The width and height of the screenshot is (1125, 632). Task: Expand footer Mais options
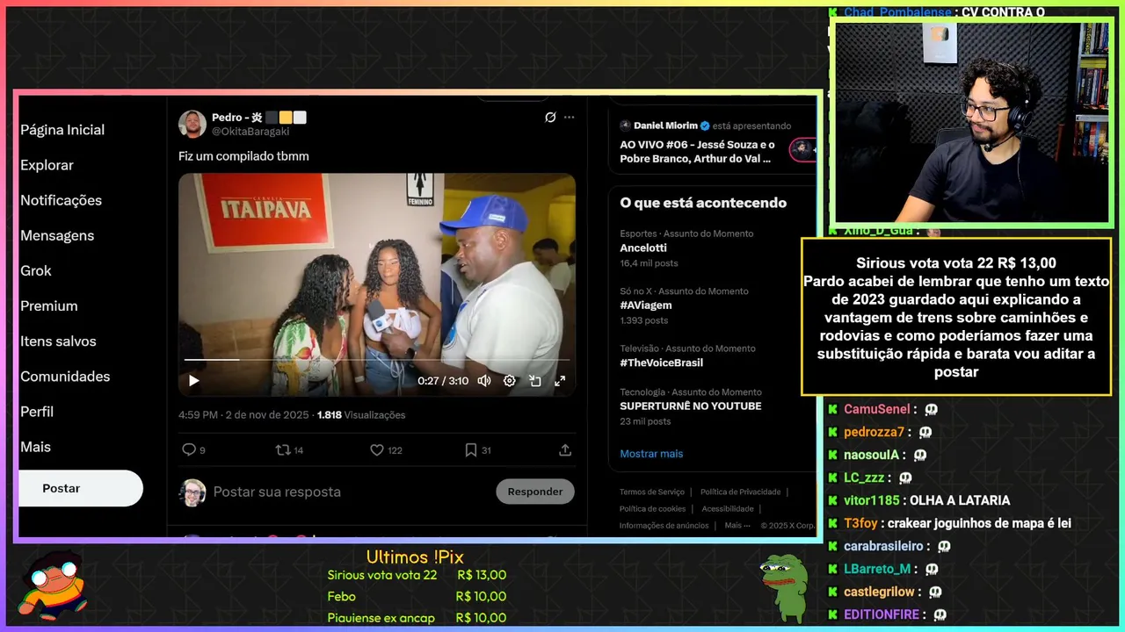point(738,526)
